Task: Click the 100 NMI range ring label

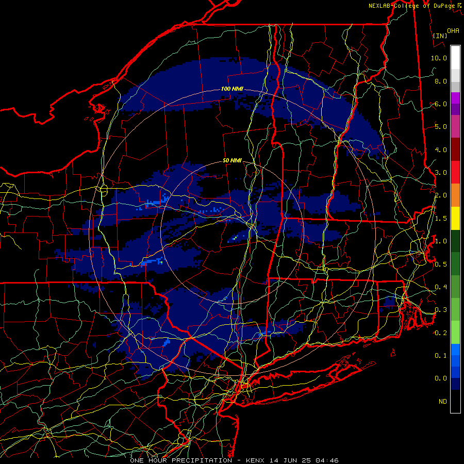Action: (x=232, y=89)
